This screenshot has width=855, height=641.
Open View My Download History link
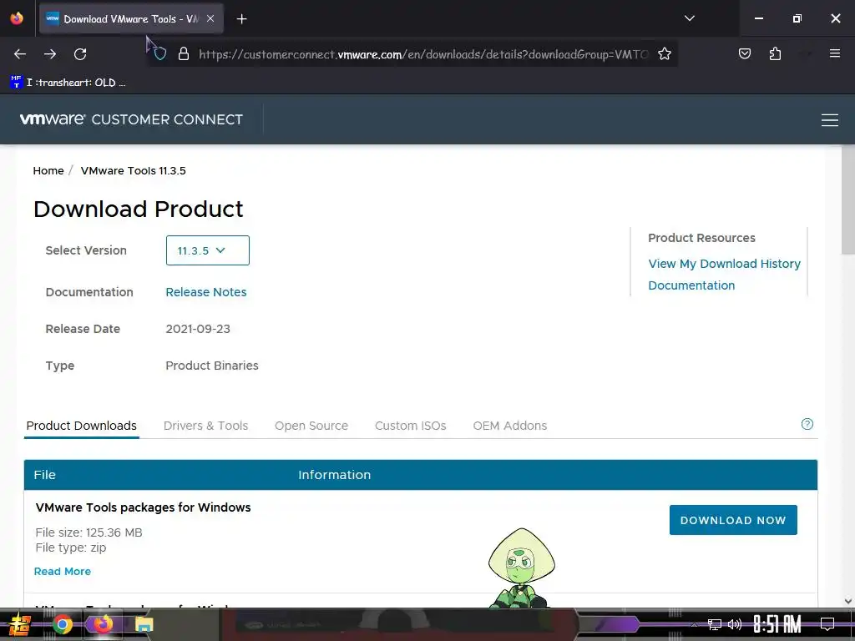[724, 264]
